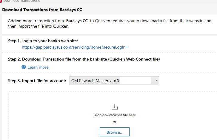Open the Learn more link

38,67
